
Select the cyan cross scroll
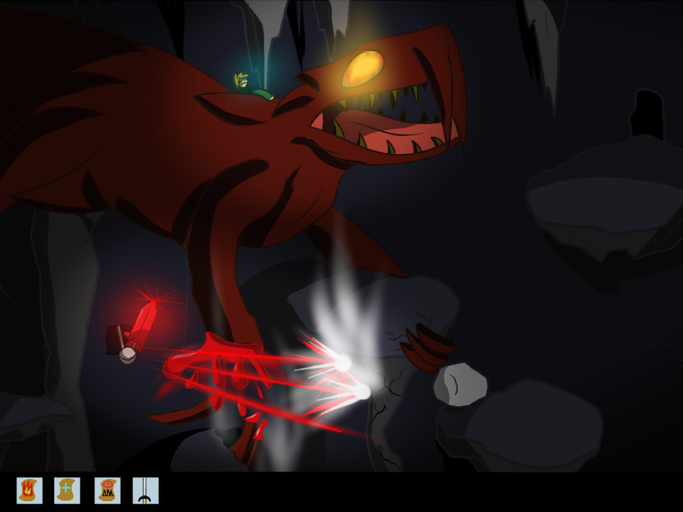67,490
